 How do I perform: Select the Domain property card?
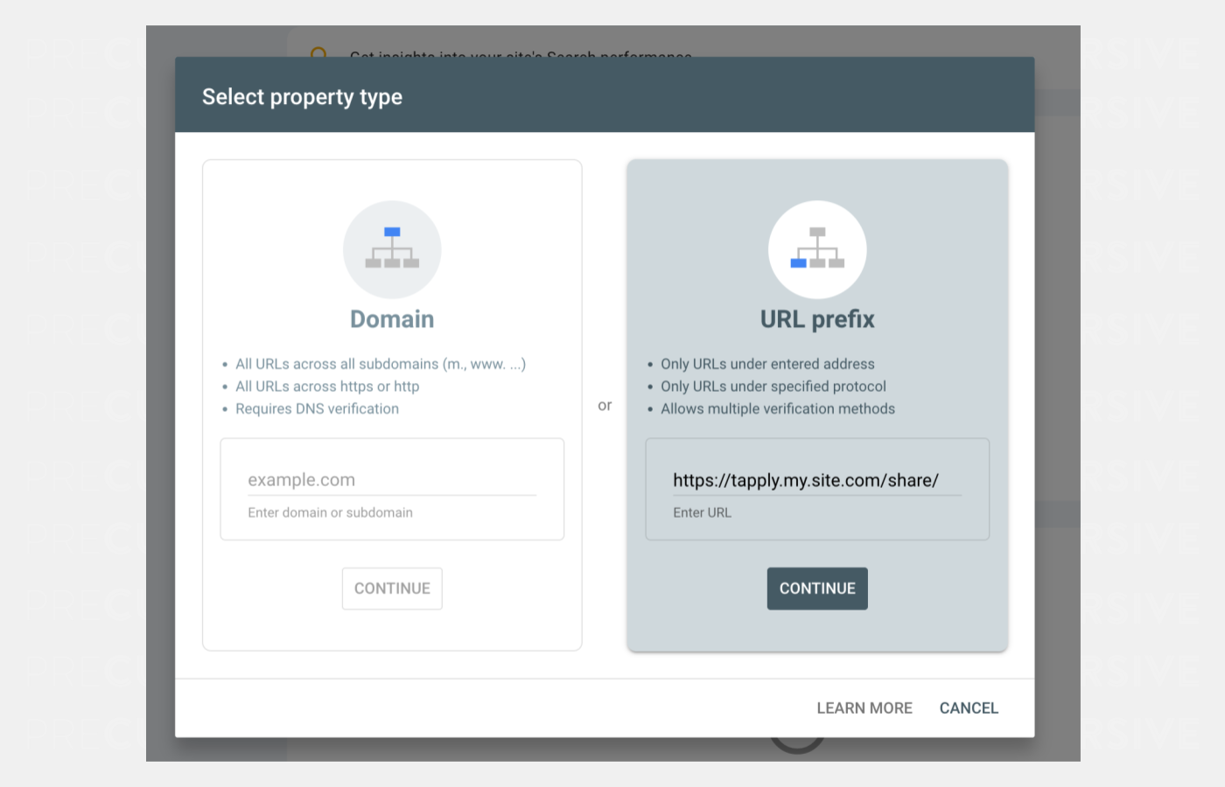coord(392,319)
